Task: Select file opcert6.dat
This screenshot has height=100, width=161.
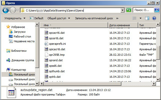Action: point(56,38)
